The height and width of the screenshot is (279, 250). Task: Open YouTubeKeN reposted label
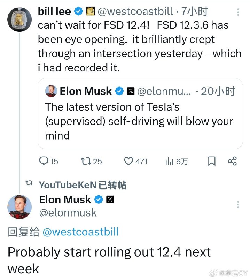pyautogui.click(x=83, y=185)
